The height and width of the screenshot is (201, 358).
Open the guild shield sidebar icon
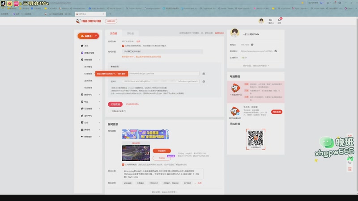(x=82, y=122)
